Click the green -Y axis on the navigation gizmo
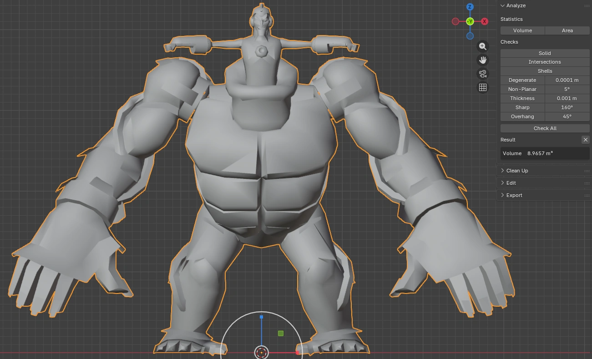The width and height of the screenshot is (592, 359). (470, 21)
